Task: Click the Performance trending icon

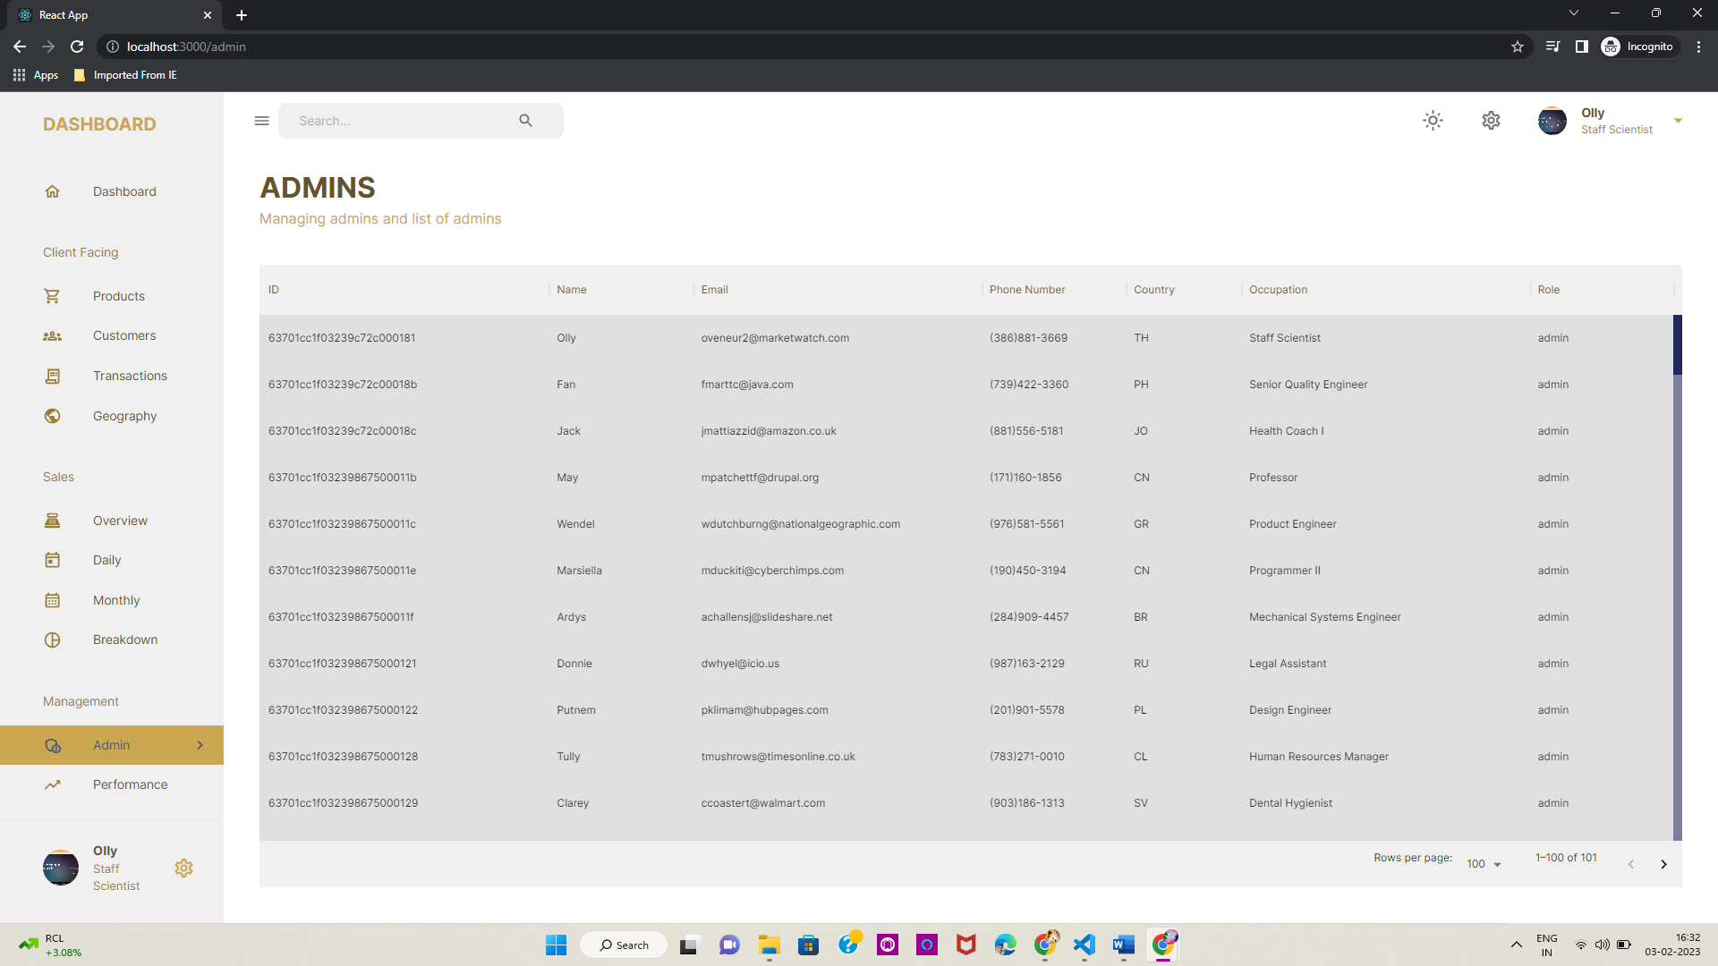Action: (x=52, y=784)
